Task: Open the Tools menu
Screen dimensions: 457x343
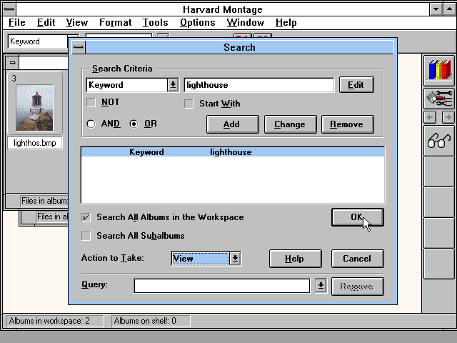Action: click(155, 23)
